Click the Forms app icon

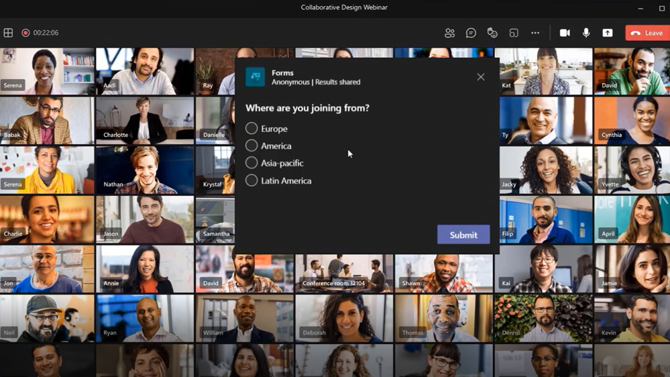coord(255,77)
